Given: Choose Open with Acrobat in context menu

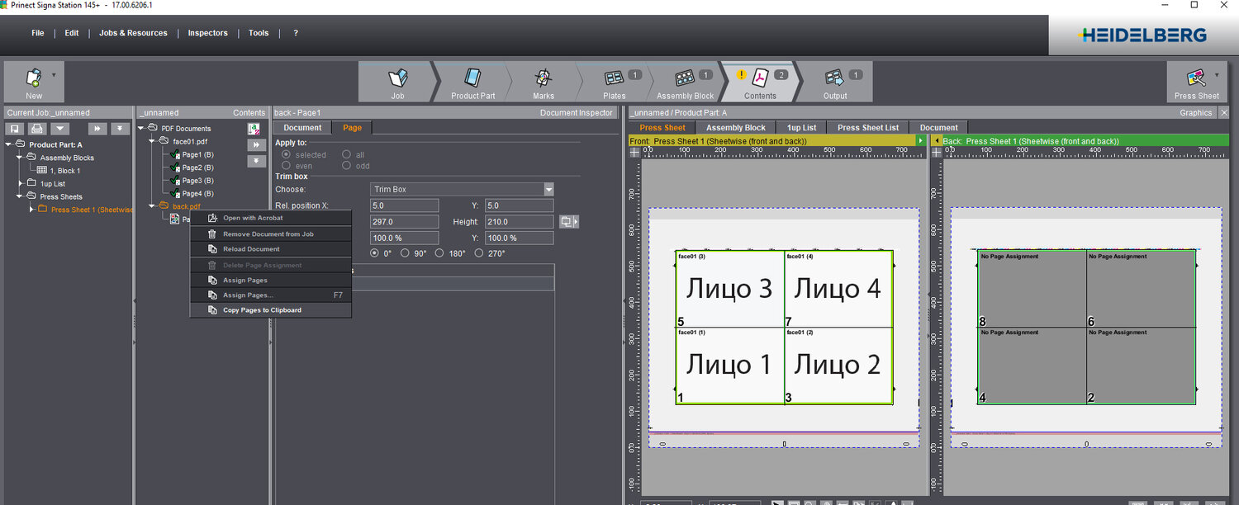Looking at the screenshot, I should [x=271, y=218].
